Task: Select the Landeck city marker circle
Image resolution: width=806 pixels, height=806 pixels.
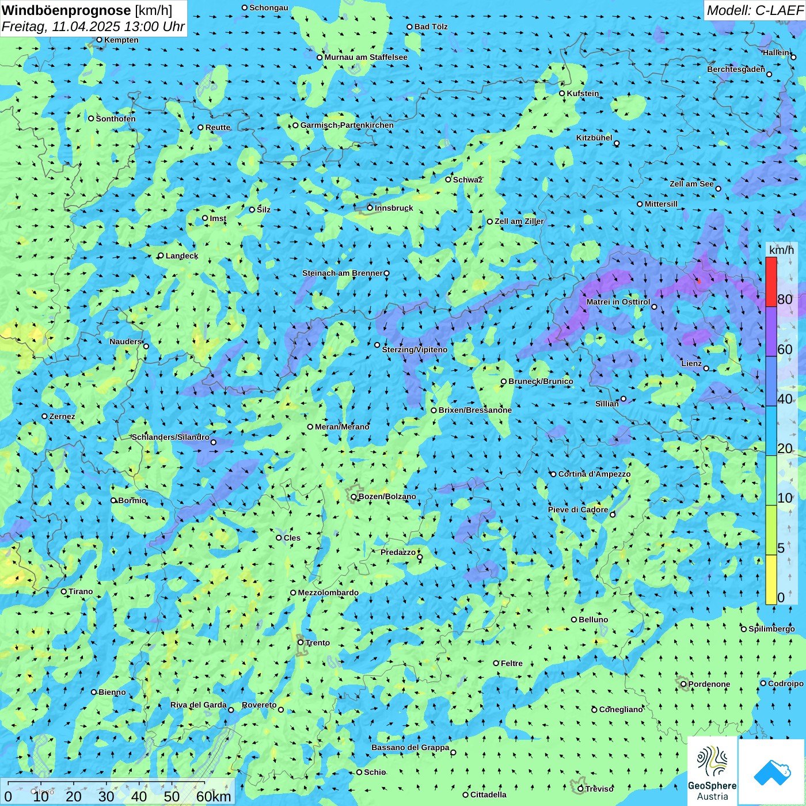Action: pyautogui.click(x=161, y=256)
